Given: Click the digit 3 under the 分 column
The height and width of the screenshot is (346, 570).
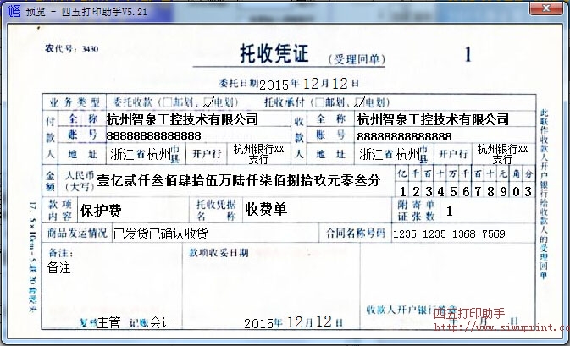Looking at the screenshot, I should (528, 191).
